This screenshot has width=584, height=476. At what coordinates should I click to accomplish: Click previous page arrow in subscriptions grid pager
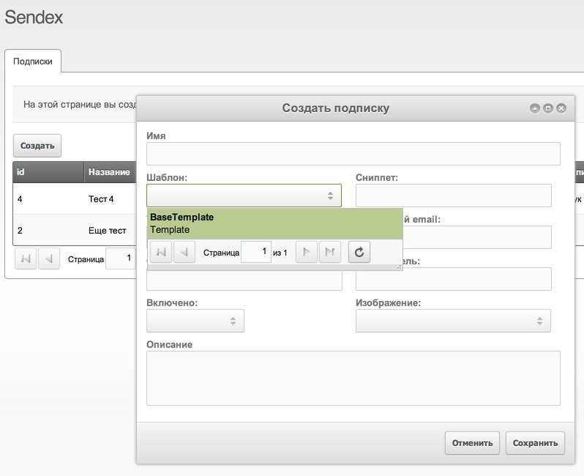point(49,259)
